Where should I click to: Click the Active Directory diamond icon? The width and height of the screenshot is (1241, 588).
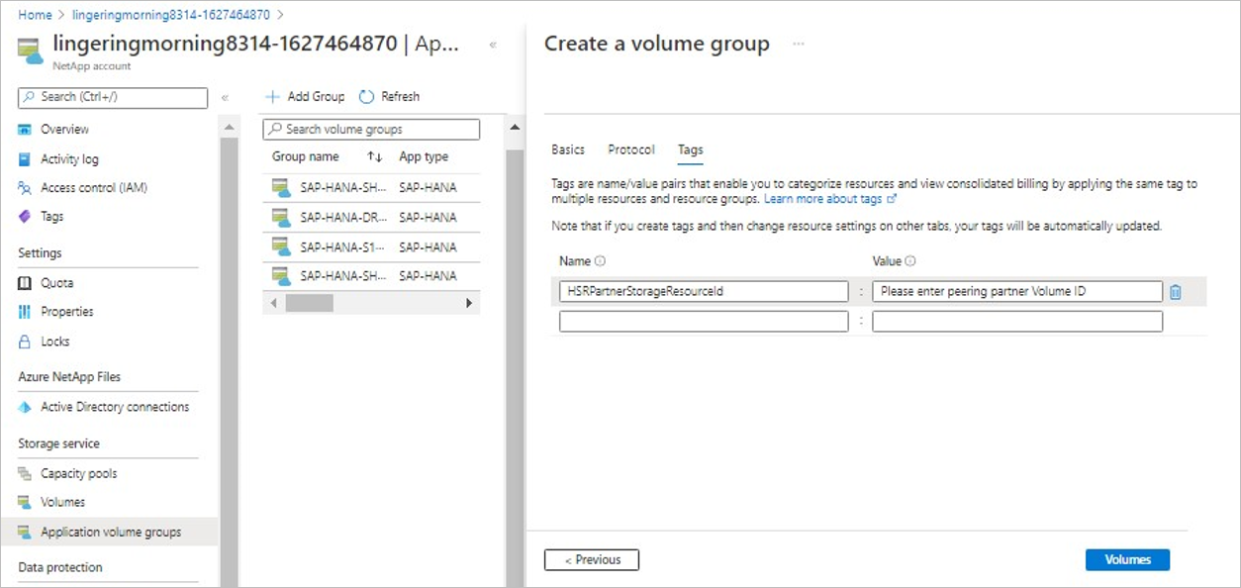click(x=26, y=407)
